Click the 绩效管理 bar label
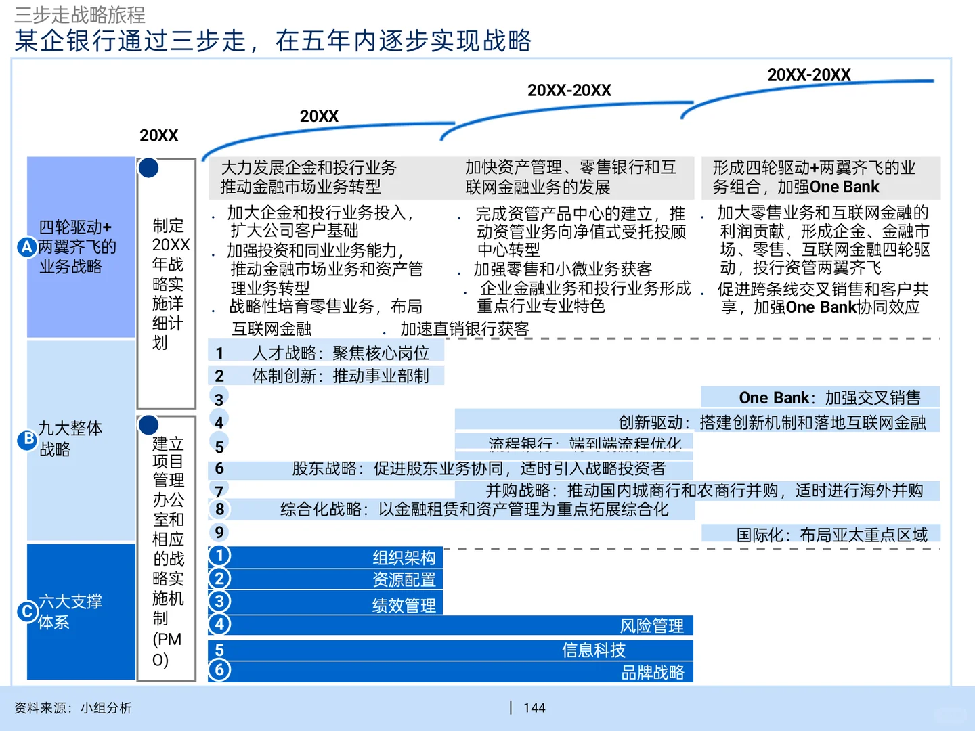 point(404,605)
